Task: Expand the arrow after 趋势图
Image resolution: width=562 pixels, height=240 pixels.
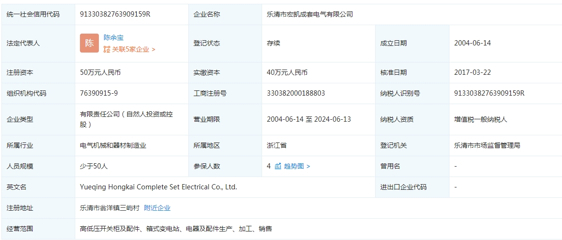Action: click(x=308, y=166)
